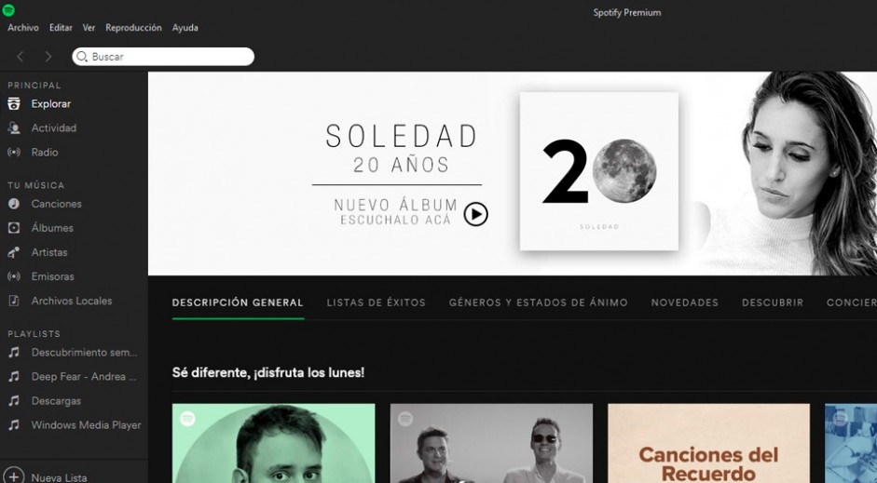Go back with the left arrow
877x483 pixels.
[21, 57]
